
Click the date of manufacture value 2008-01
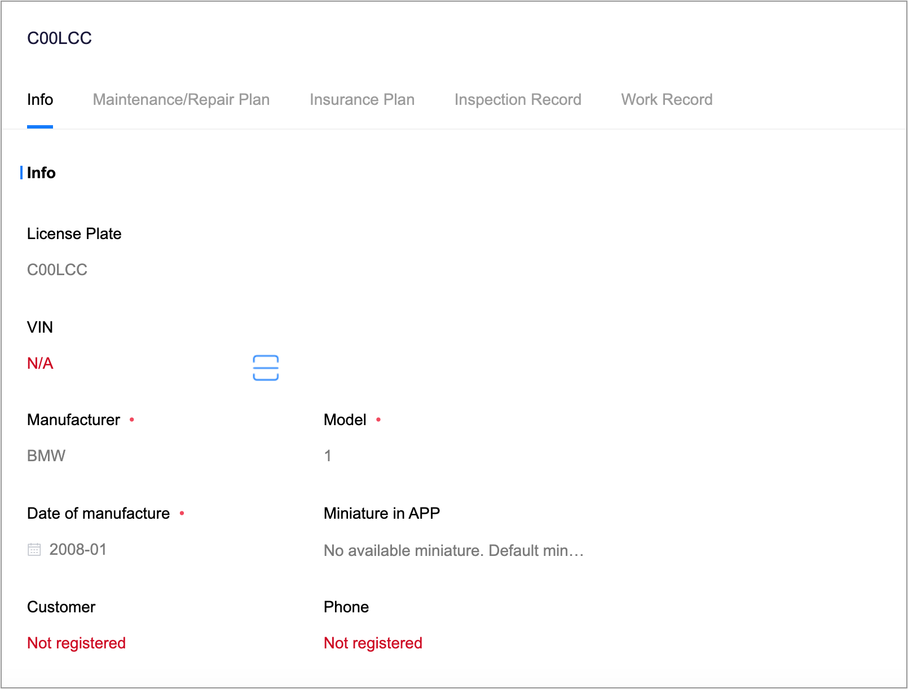coord(78,550)
